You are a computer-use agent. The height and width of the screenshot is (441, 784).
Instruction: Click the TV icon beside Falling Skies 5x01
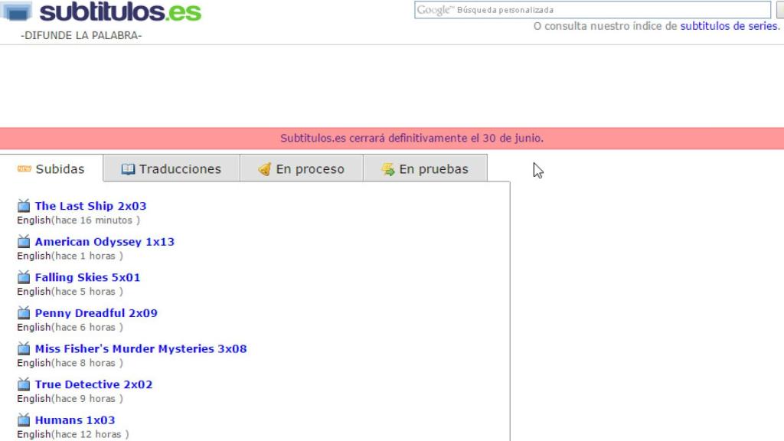23,277
